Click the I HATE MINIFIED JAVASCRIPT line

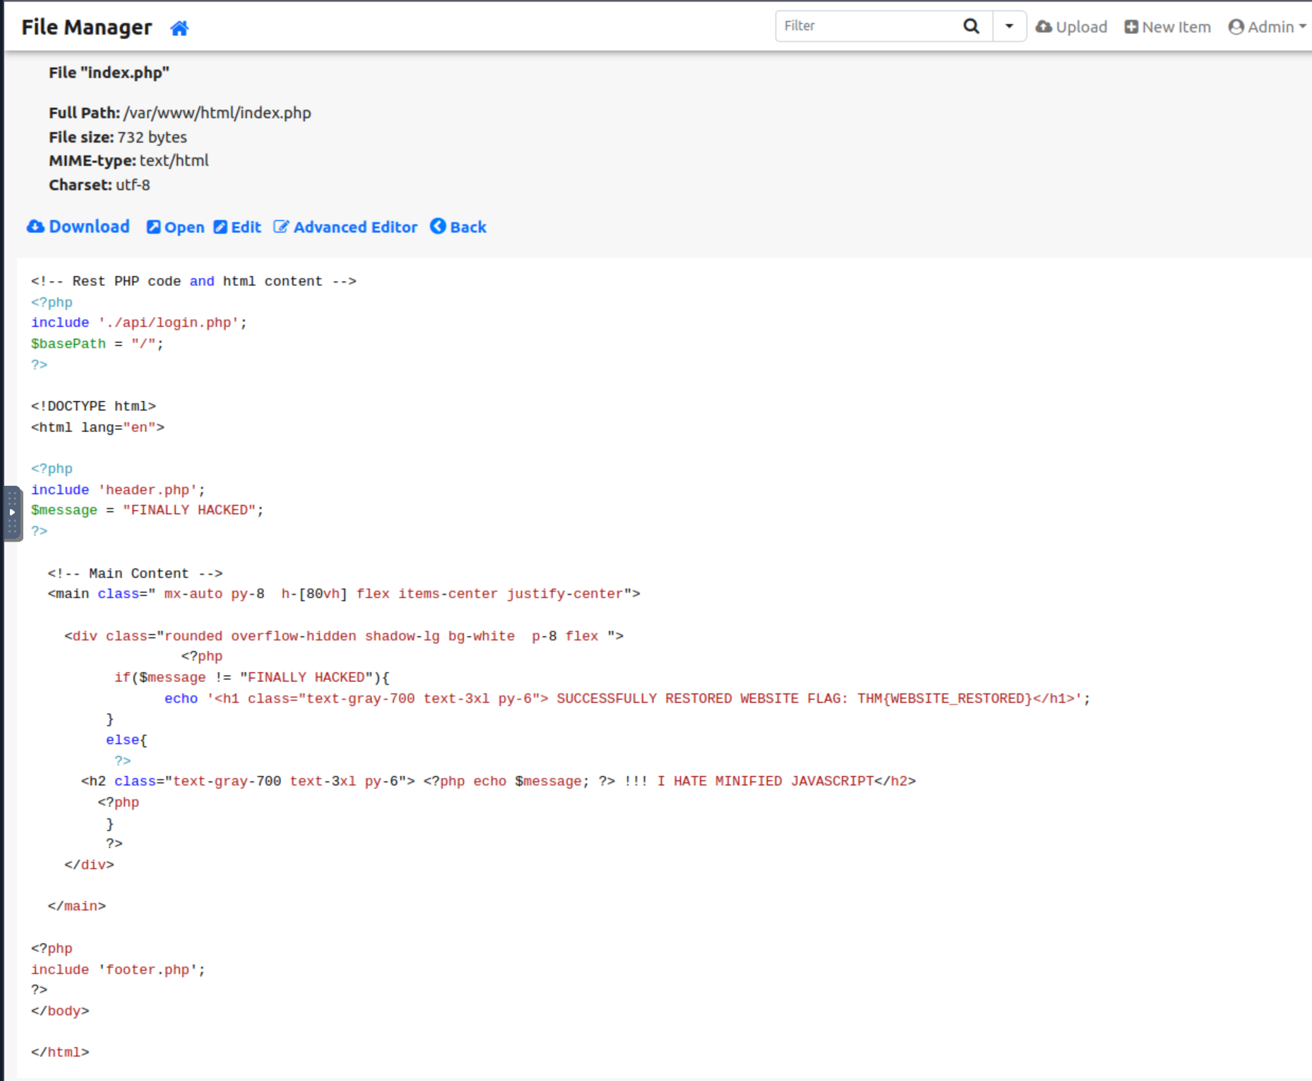pos(499,781)
